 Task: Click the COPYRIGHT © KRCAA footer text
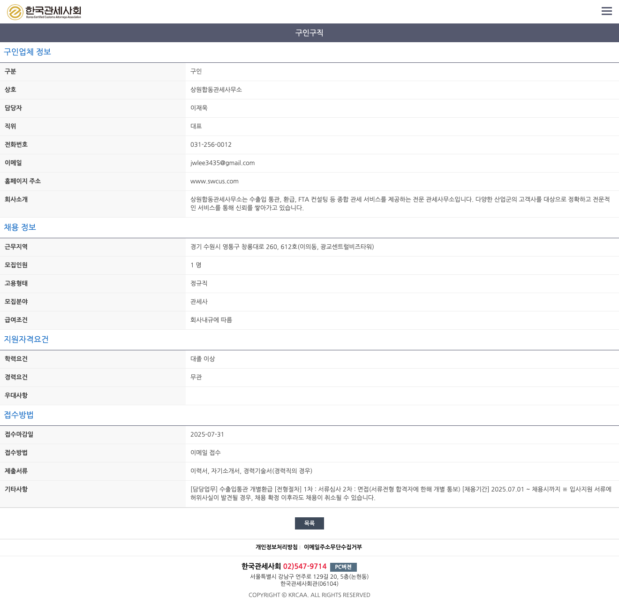click(309, 595)
